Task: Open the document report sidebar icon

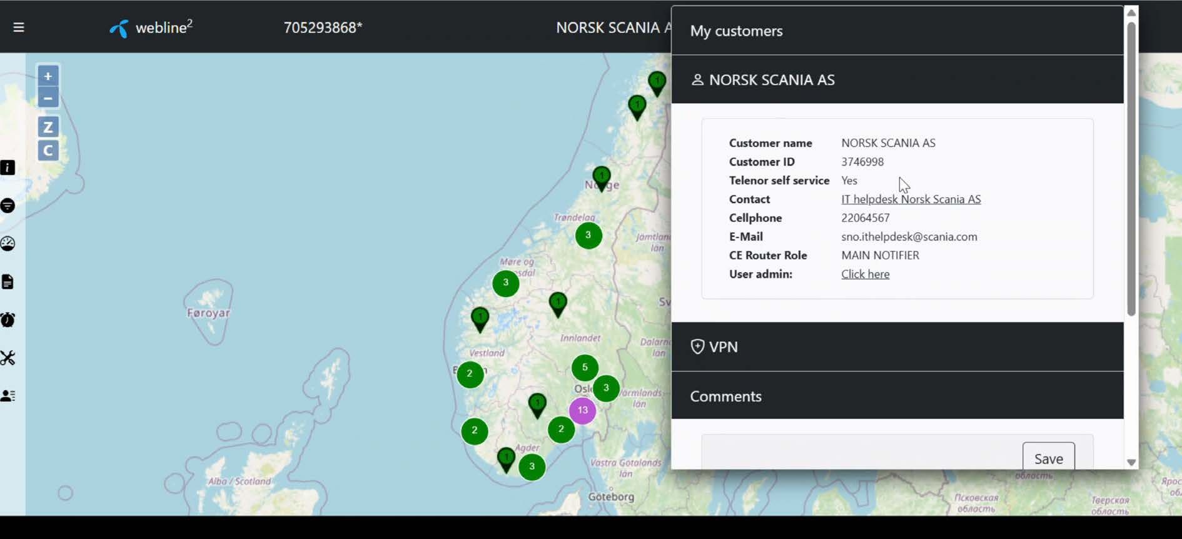Action: [8, 282]
